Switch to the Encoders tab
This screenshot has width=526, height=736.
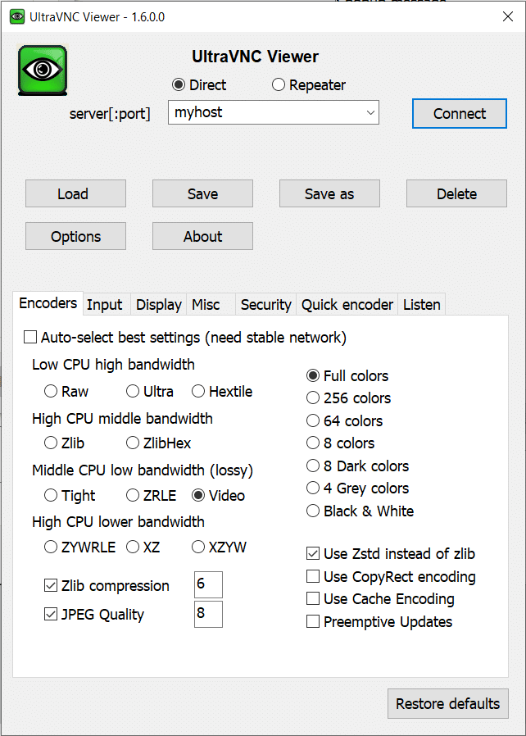(x=48, y=303)
